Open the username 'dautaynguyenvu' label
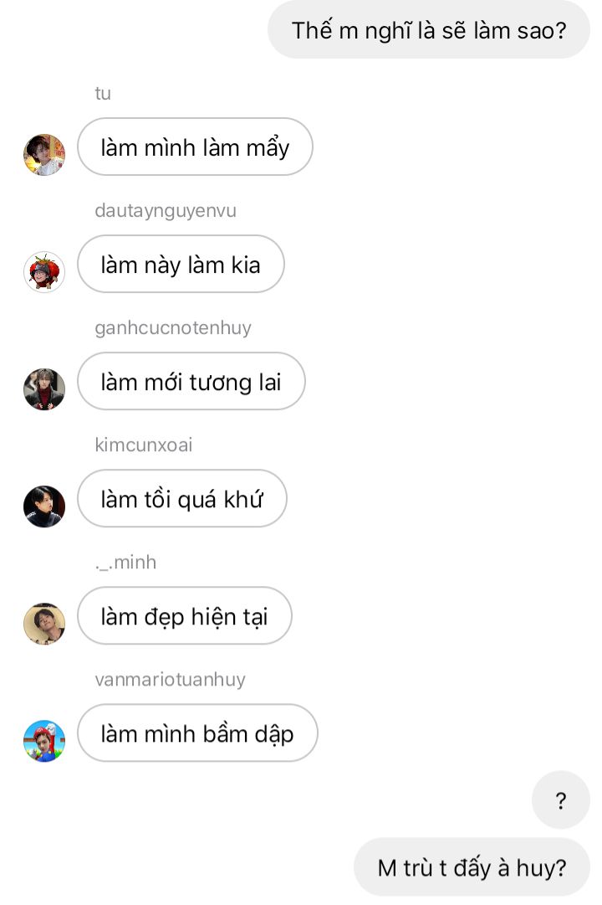Image resolution: width=602 pixels, height=905 pixels. [x=166, y=210]
